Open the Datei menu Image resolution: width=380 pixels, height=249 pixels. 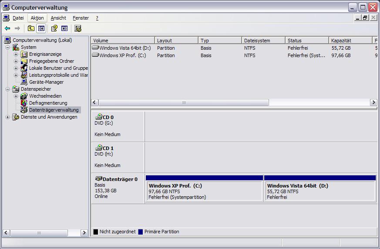click(x=18, y=18)
